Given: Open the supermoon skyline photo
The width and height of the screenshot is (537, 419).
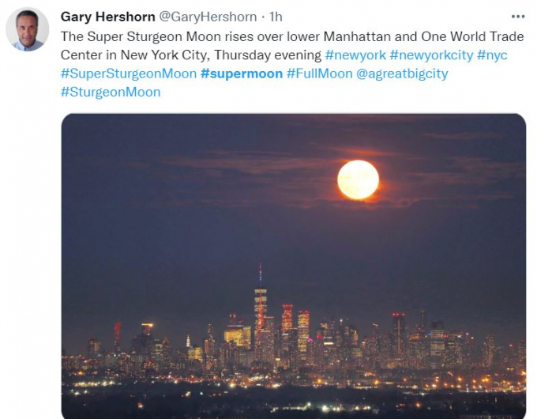Looking at the screenshot, I should (294, 266).
